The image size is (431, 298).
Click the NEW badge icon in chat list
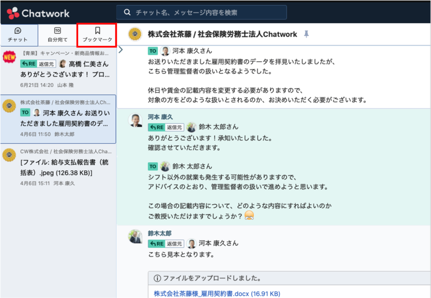point(9,57)
